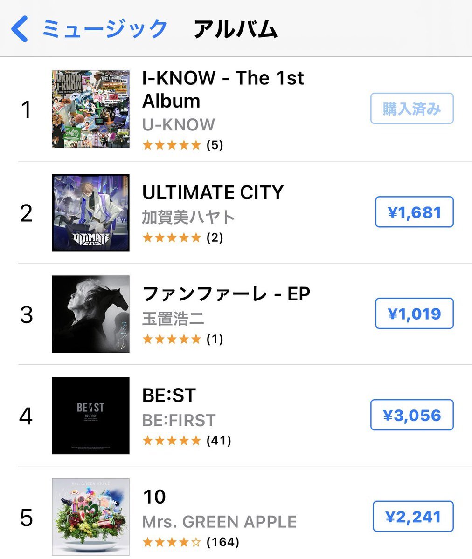Buy ファンファーレ EP for ¥1,019
The width and height of the screenshot is (472, 559).
tap(414, 314)
